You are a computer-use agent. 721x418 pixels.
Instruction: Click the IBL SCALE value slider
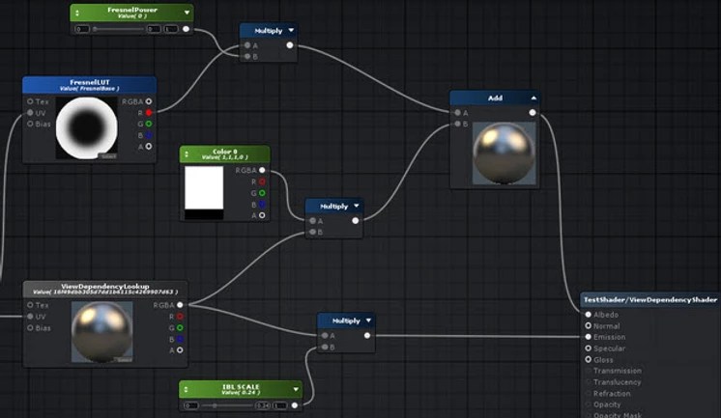(x=224, y=405)
